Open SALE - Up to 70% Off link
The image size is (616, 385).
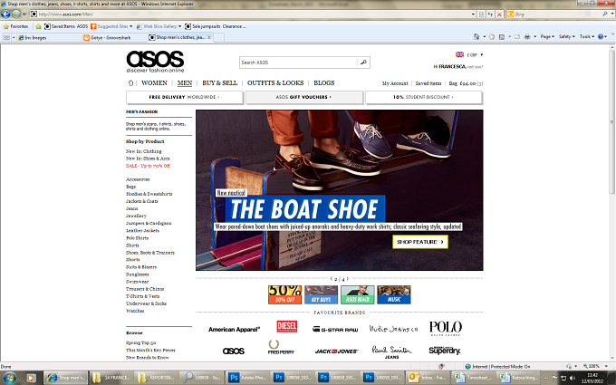148,166
